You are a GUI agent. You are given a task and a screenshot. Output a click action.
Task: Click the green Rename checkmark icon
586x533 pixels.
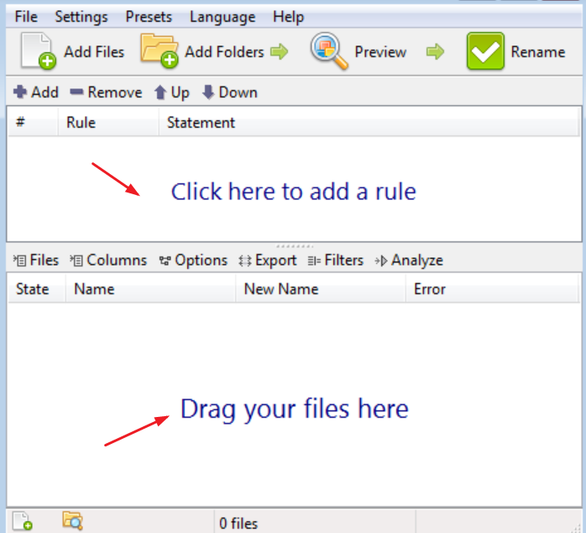(x=485, y=51)
